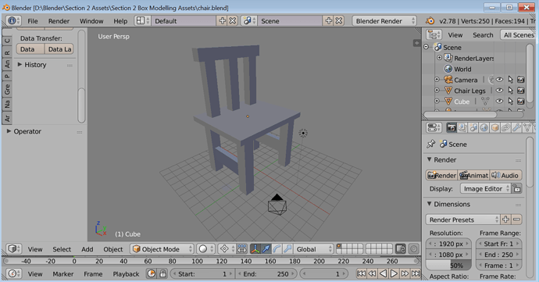Open the Info editor type selector icon

(14, 20)
